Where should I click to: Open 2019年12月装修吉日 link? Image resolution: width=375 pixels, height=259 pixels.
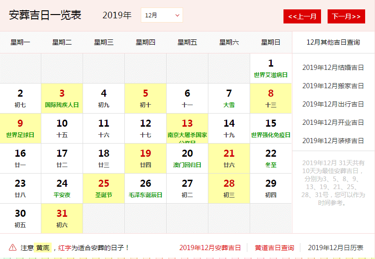(333, 141)
